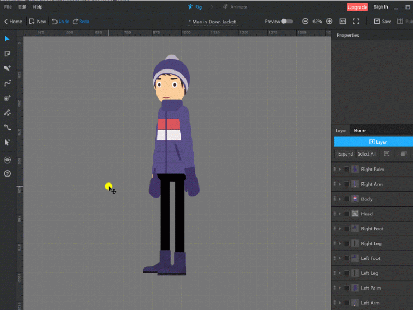Click the eye icon in left toolbar
Viewport: 413px width, 310px height.
(x=8, y=160)
